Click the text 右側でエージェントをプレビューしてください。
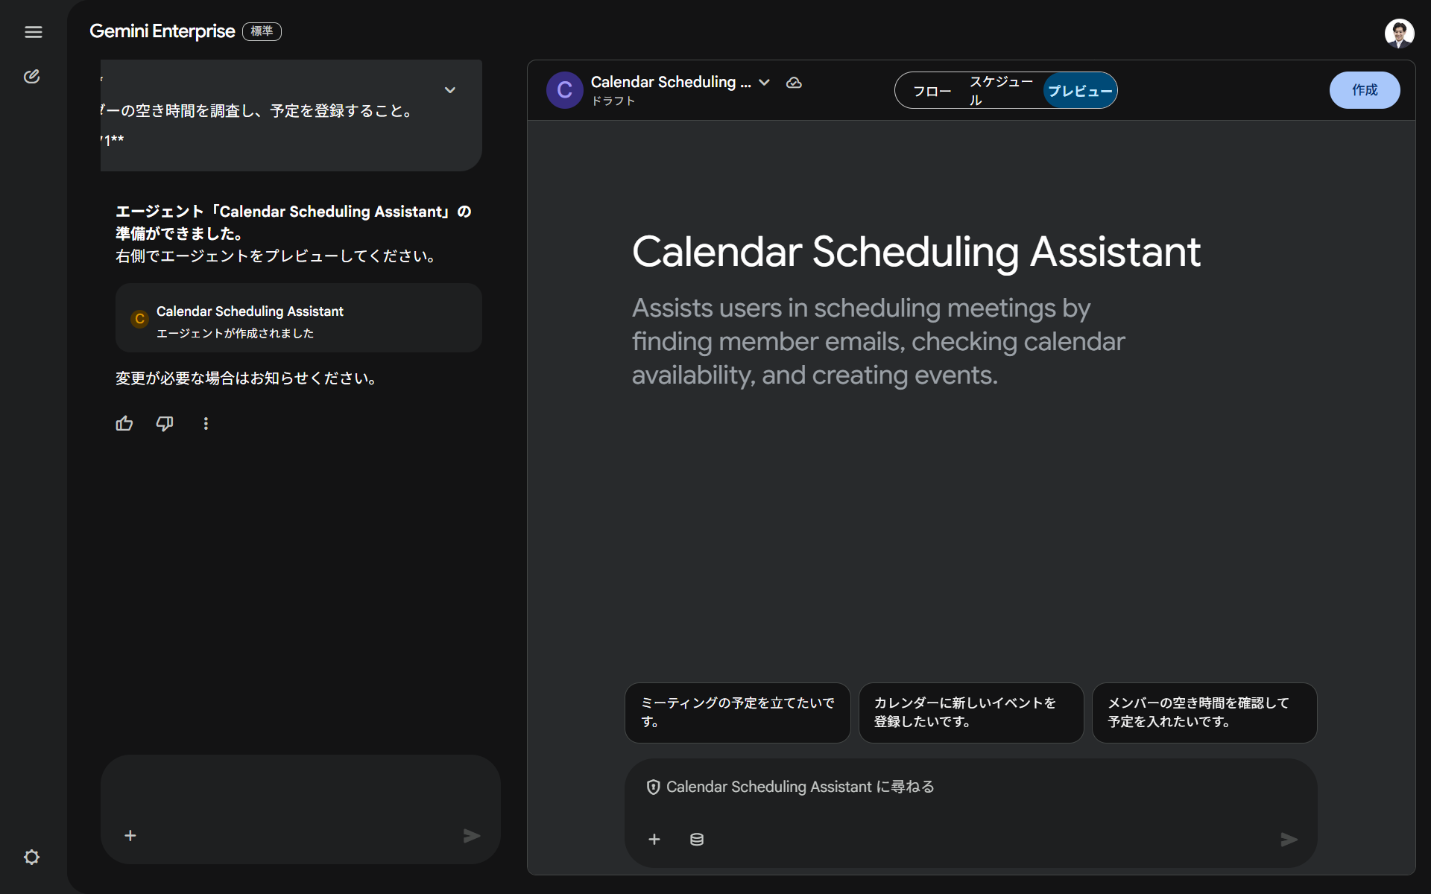 click(276, 256)
